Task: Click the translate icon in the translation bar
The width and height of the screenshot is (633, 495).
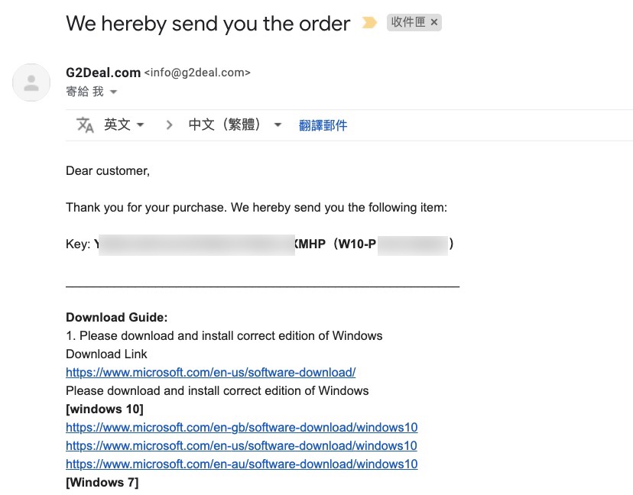Action: coord(85,125)
